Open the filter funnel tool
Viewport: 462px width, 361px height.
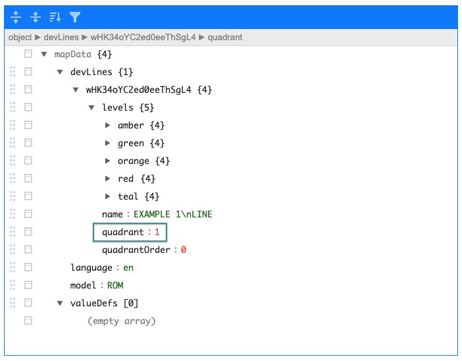coord(75,17)
